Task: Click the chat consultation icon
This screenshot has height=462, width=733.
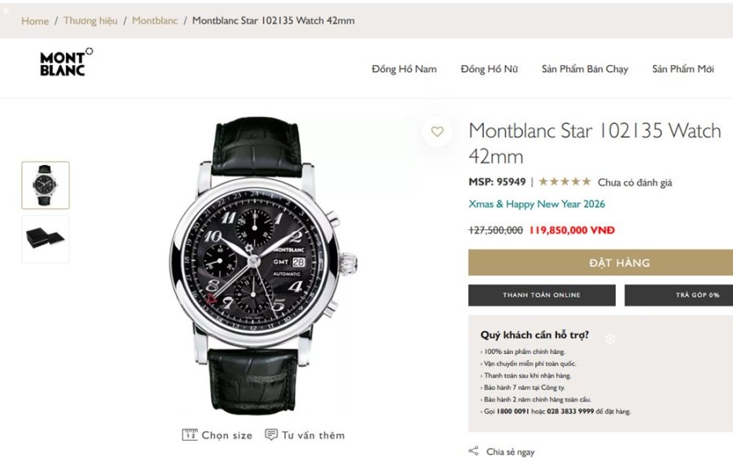Action: pyautogui.click(x=271, y=435)
